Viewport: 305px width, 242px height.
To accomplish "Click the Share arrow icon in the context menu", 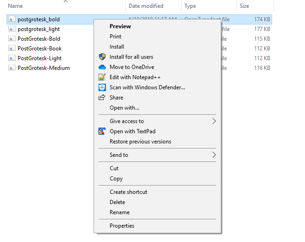I will pyautogui.click(x=102, y=97).
